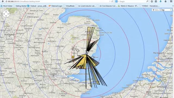The height and width of the screenshot is (98, 174).
Task: Open the VirtualRadar Menu button
Action: 156,10
